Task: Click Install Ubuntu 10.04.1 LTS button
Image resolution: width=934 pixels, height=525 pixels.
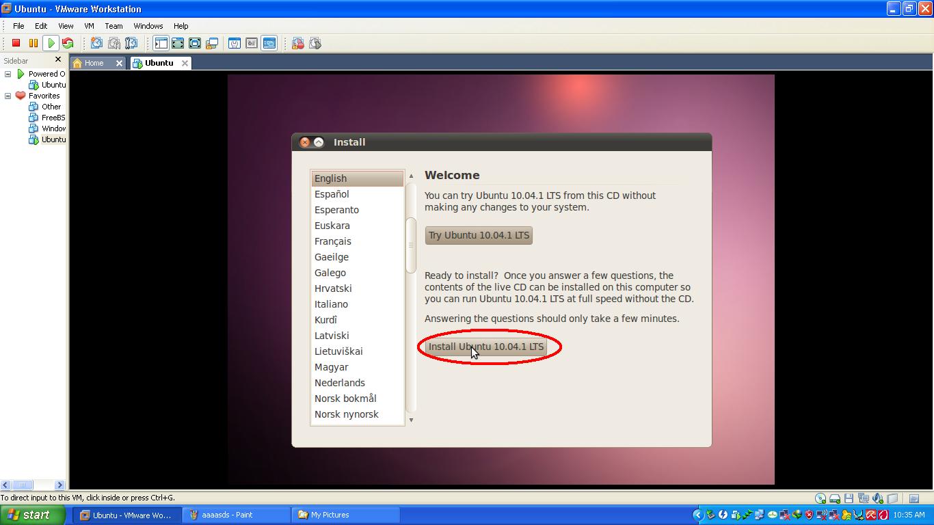Action: click(485, 347)
